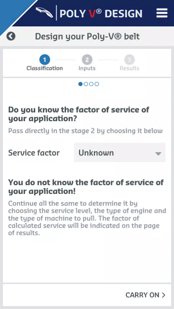Switch to the Inputs step label
Viewport: 174px width, 309px height.
87,68
